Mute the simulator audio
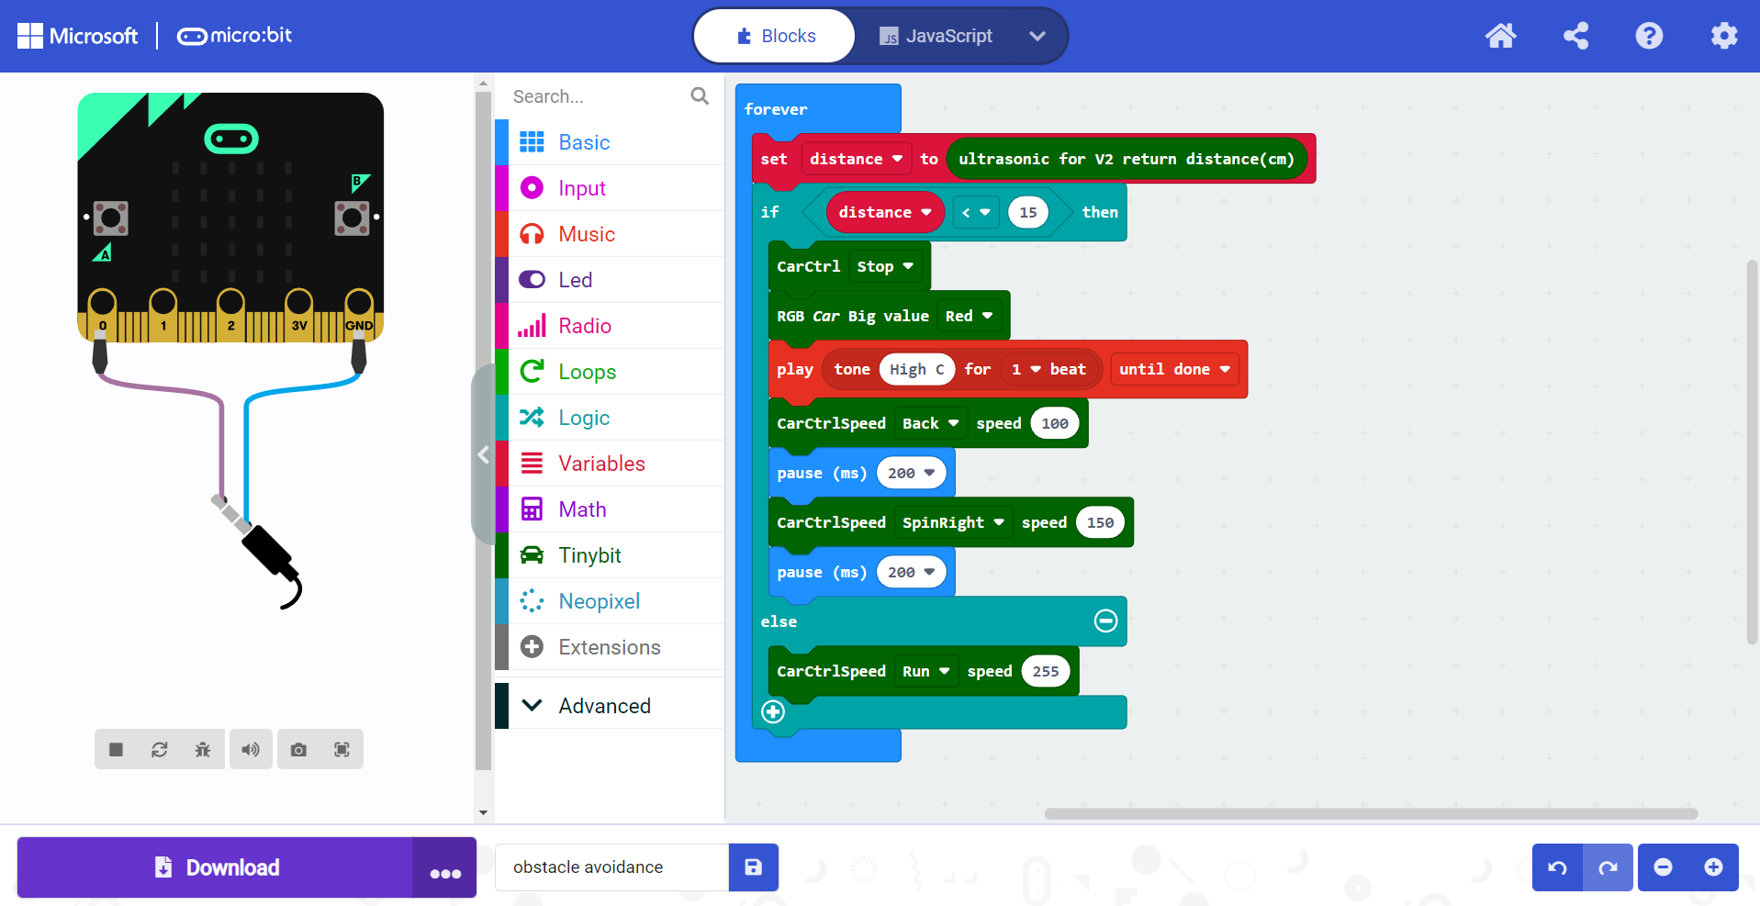The width and height of the screenshot is (1760, 906). coord(251,750)
